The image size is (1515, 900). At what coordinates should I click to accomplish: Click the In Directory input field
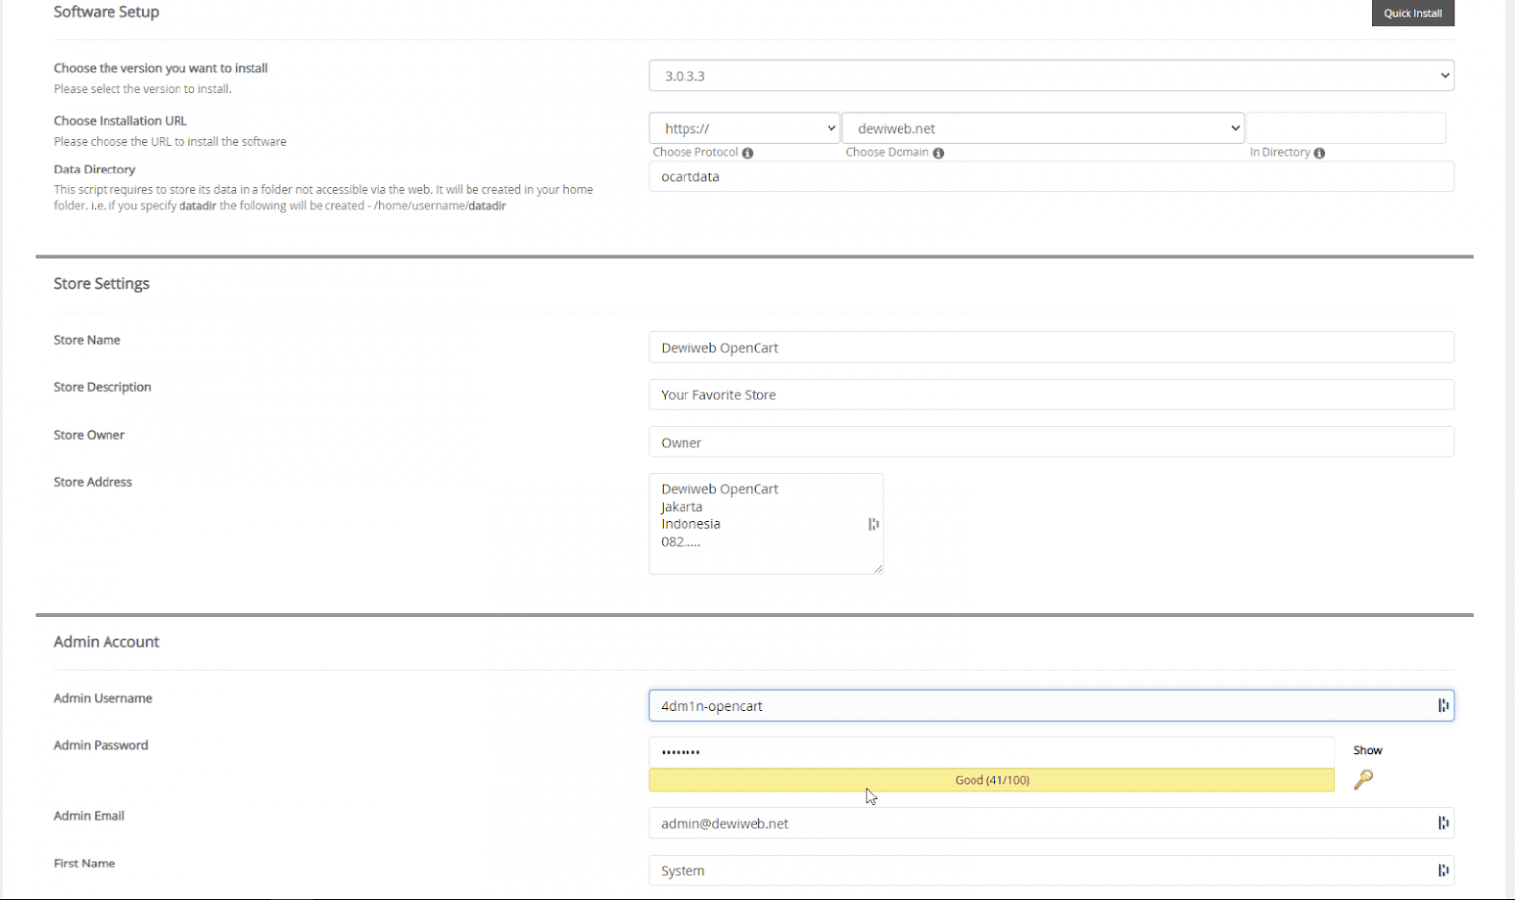point(1346,128)
